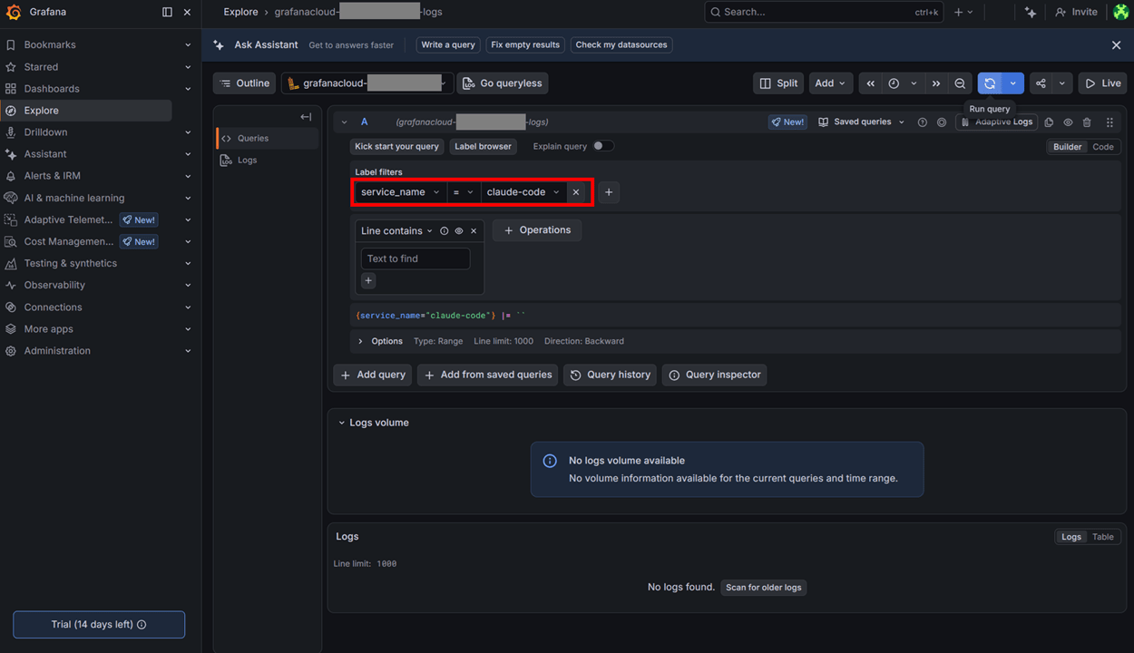Expand the Connections section chevron
Screen dimensions: 1134x653
(x=188, y=307)
